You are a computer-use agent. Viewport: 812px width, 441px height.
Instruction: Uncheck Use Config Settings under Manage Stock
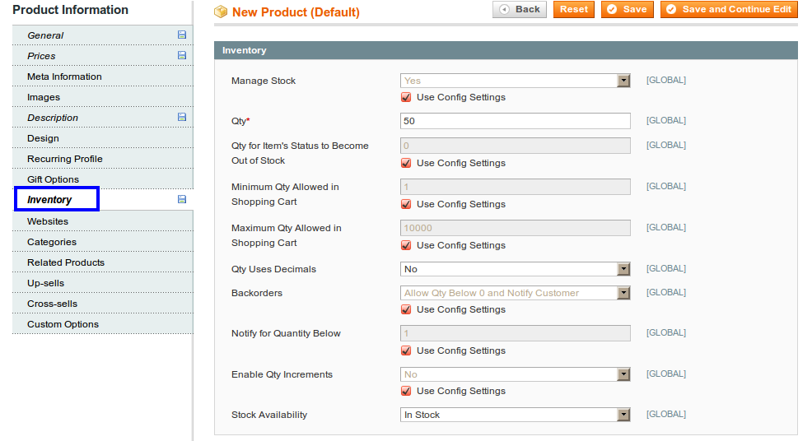[x=406, y=97]
